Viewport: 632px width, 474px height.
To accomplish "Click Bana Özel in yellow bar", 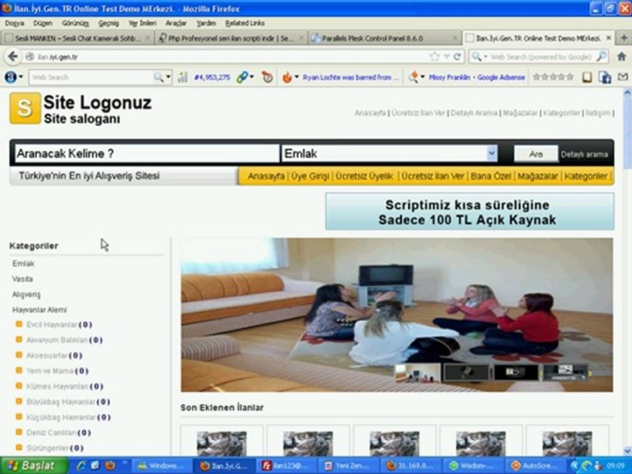I will (x=490, y=176).
